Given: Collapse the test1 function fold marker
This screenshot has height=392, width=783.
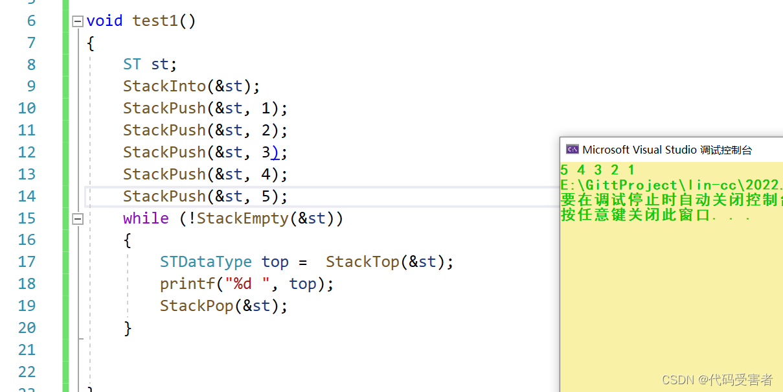Looking at the screenshot, I should tap(78, 21).
